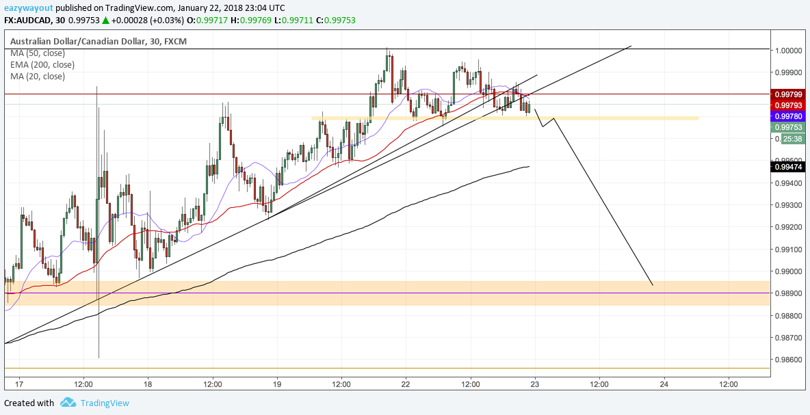Click the L:0.99711 low value
The width and height of the screenshot is (810, 415).
(x=294, y=21)
